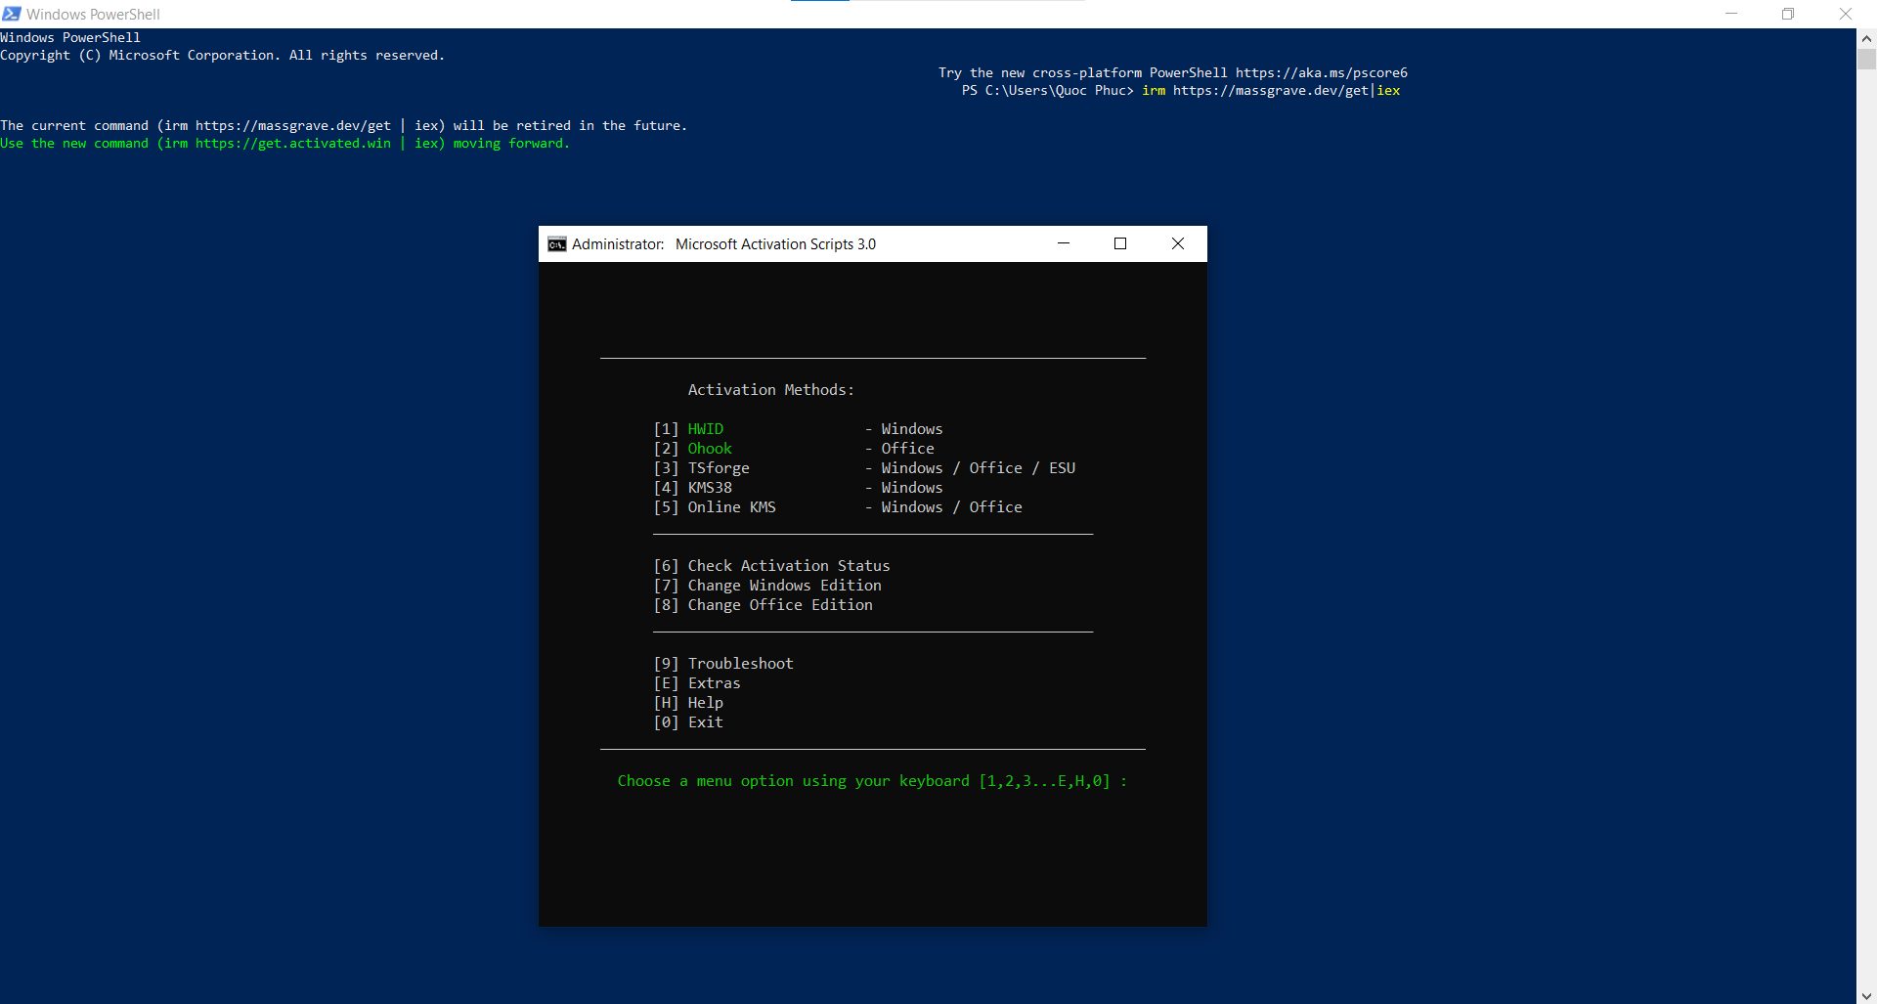Close the Microsoft Activation Scripts window
Image resolution: width=1877 pixels, height=1004 pixels.
click(1178, 243)
